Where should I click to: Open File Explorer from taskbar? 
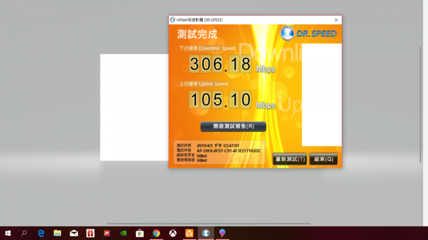coord(57,233)
